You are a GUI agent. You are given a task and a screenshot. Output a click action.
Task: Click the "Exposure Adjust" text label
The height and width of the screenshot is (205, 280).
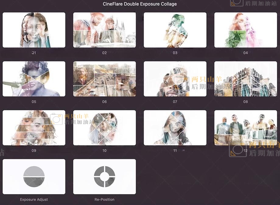34,200
